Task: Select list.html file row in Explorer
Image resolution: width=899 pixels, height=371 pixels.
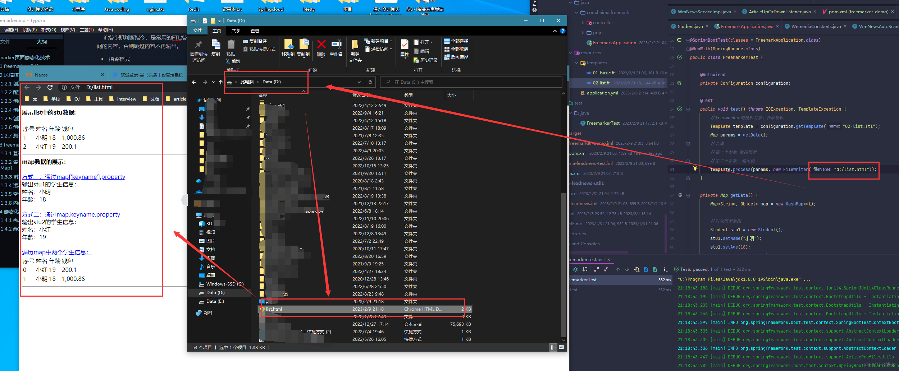Action: (x=365, y=309)
